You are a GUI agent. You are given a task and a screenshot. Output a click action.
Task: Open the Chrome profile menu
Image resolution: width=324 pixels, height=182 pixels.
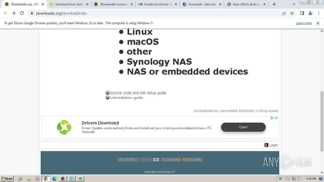310,13
